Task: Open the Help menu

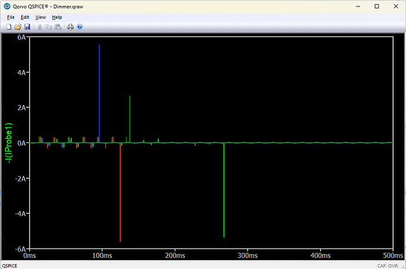Action: (56, 17)
